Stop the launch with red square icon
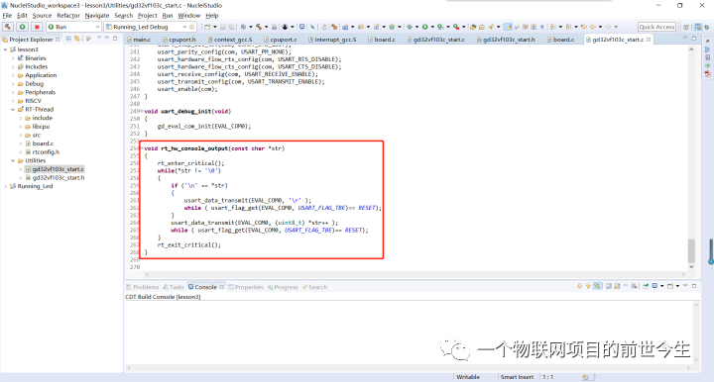714x382 pixels. click(x=37, y=27)
